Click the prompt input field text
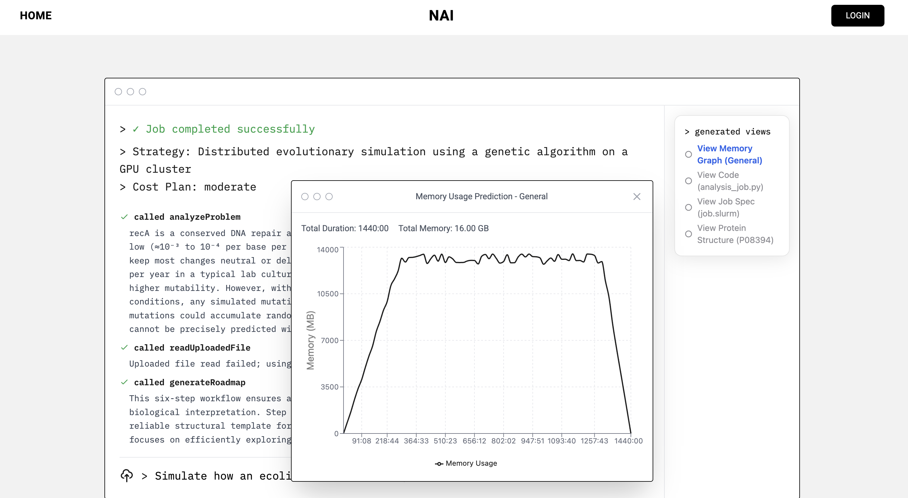 223,476
